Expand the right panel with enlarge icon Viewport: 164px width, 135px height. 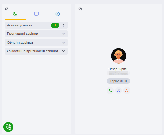point(80,9)
